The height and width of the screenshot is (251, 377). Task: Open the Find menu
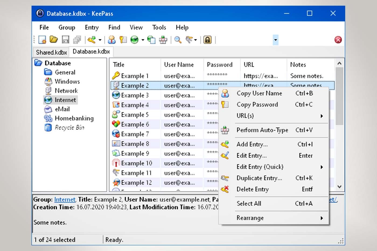pos(114,27)
